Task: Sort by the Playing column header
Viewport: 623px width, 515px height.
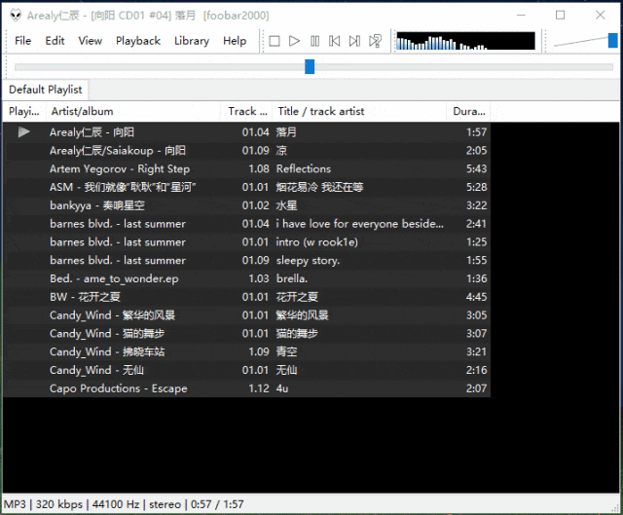Action: 24,111
